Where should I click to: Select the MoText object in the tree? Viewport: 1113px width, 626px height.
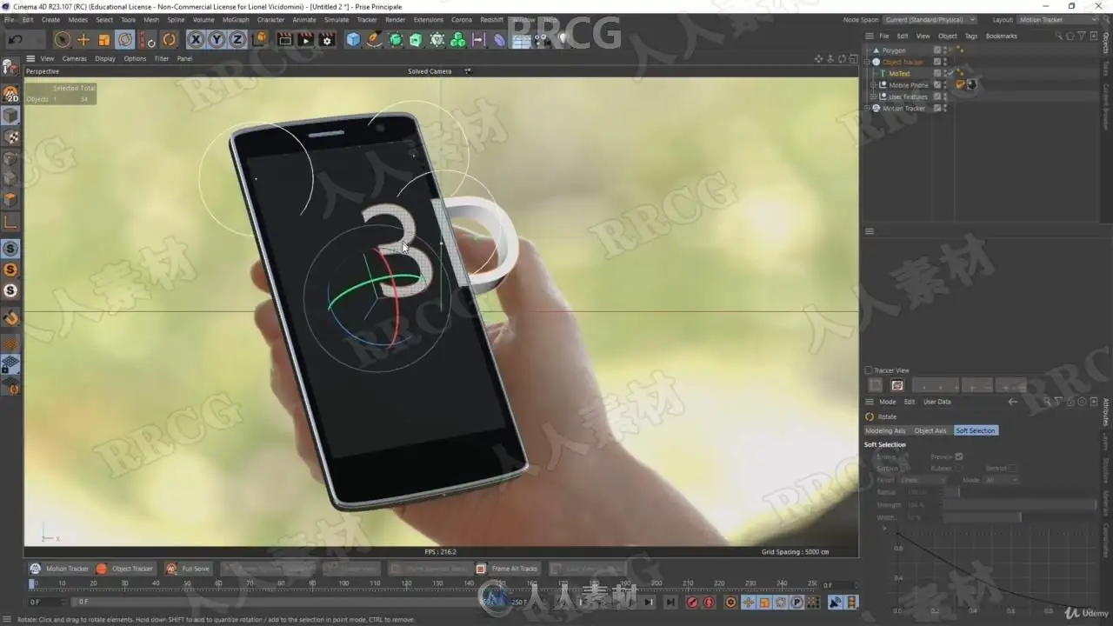899,74
